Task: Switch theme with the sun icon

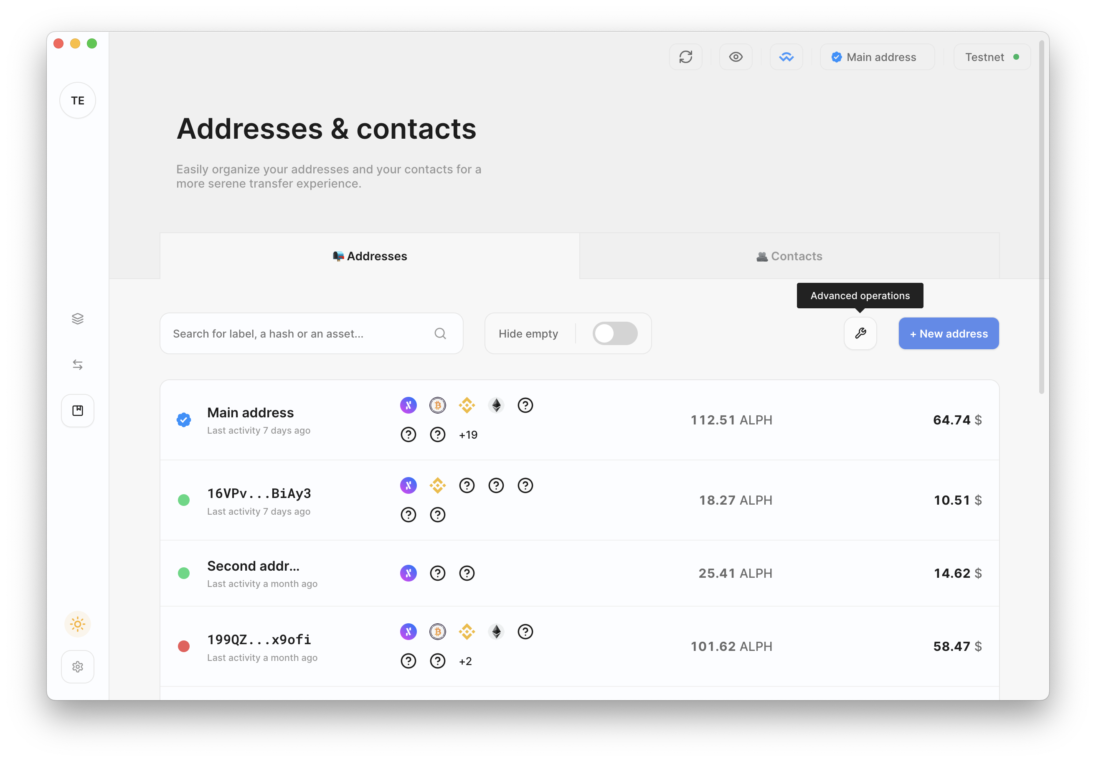Action: coord(78,624)
